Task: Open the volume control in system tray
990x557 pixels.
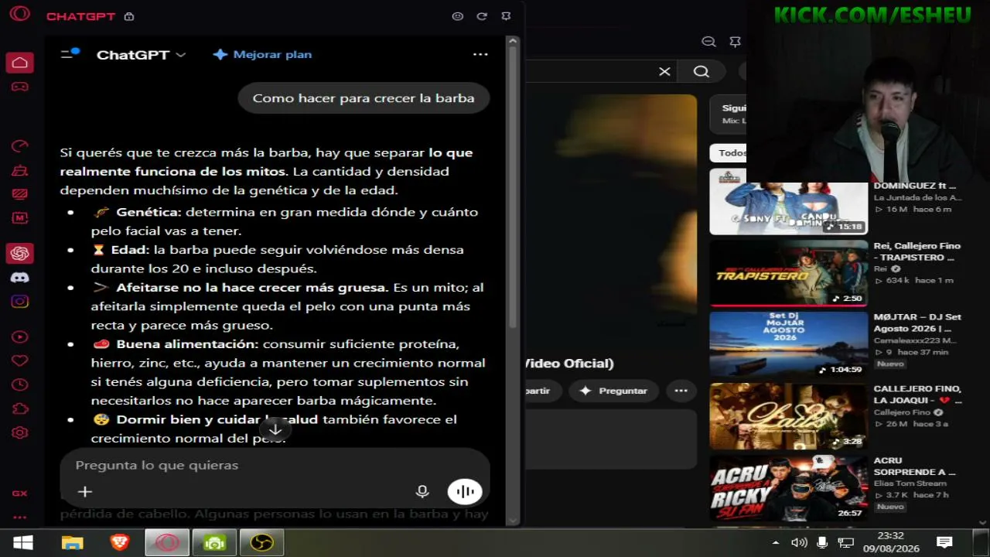Action: pos(799,542)
